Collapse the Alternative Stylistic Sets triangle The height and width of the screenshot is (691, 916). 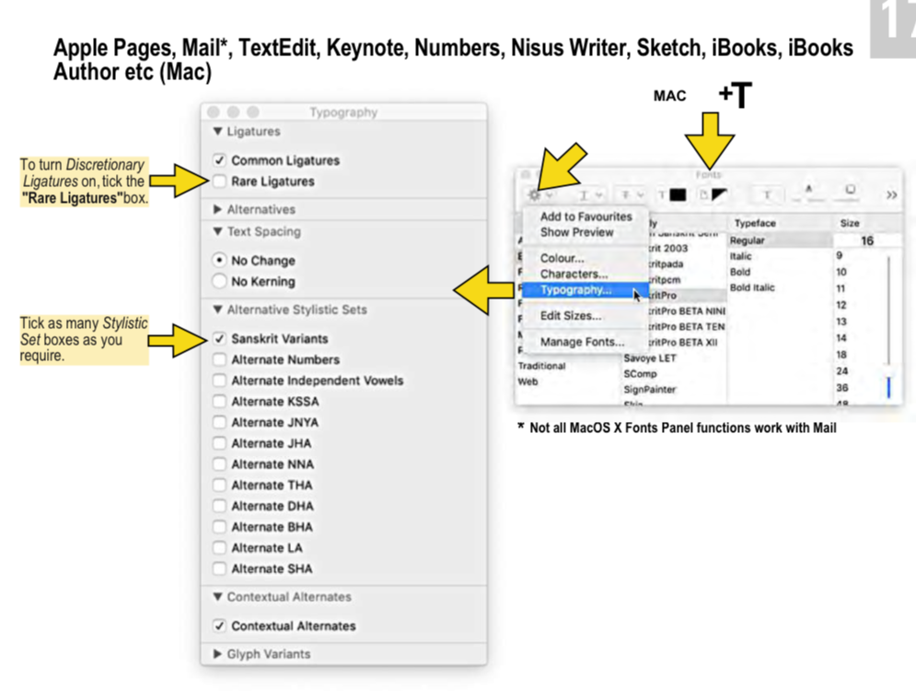pyautogui.click(x=218, y=310)
